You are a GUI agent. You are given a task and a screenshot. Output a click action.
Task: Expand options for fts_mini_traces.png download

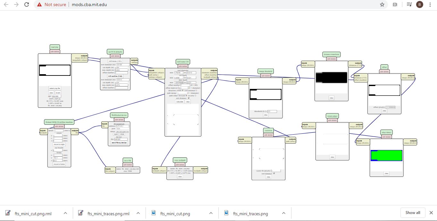[x=283, y=213]
